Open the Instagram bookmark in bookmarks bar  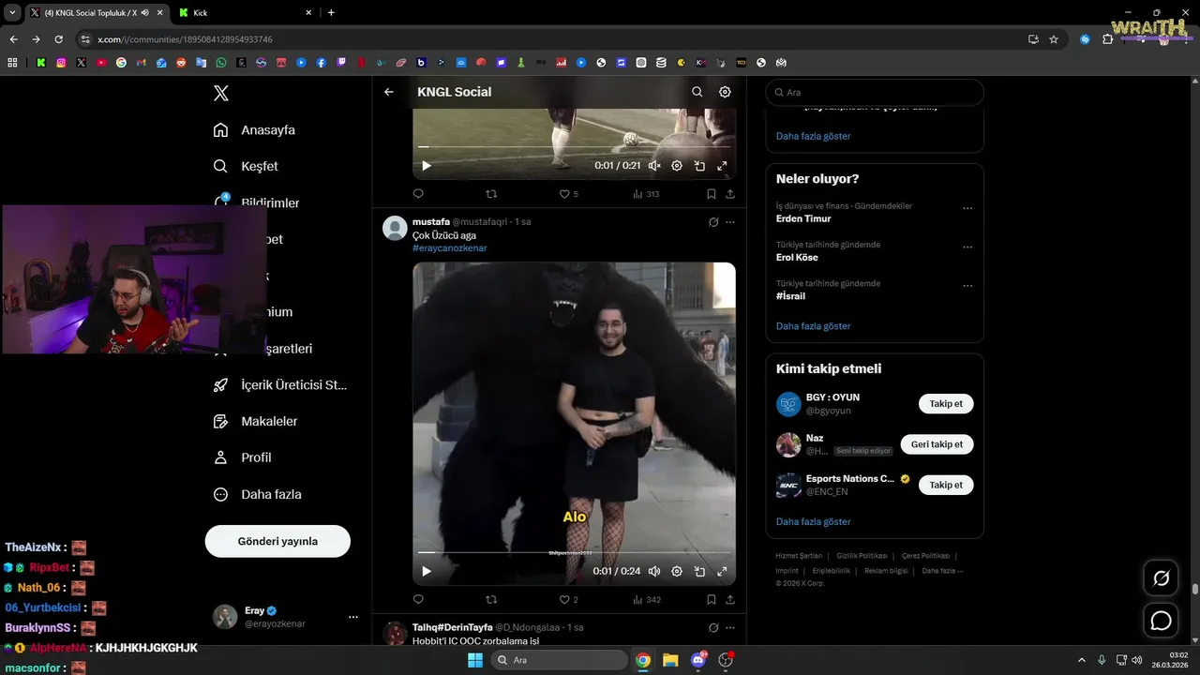tap(61, 63)
